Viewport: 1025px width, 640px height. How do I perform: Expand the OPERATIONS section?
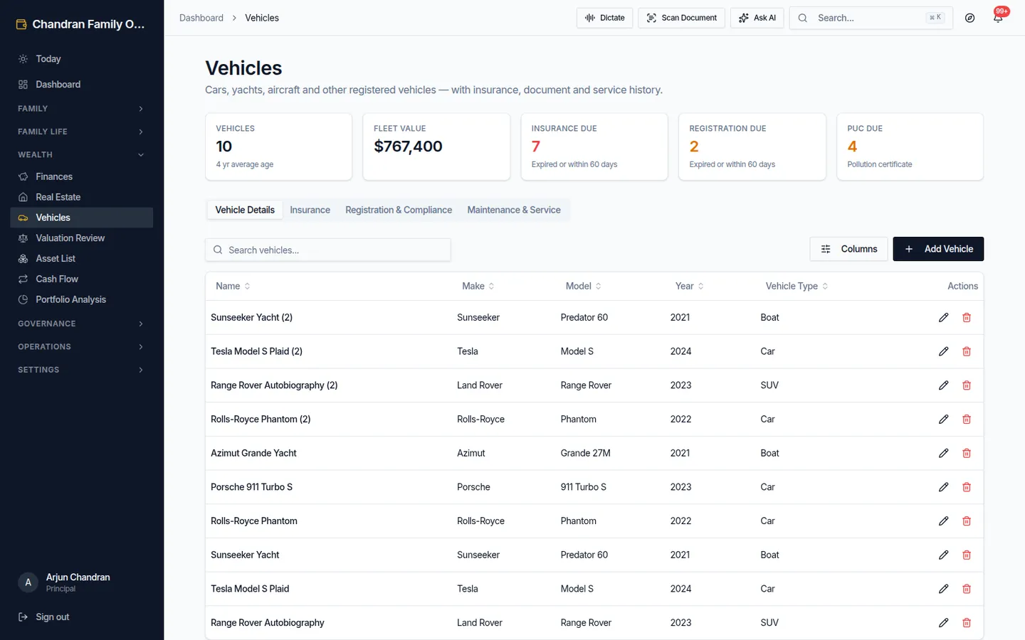point(82,347)
